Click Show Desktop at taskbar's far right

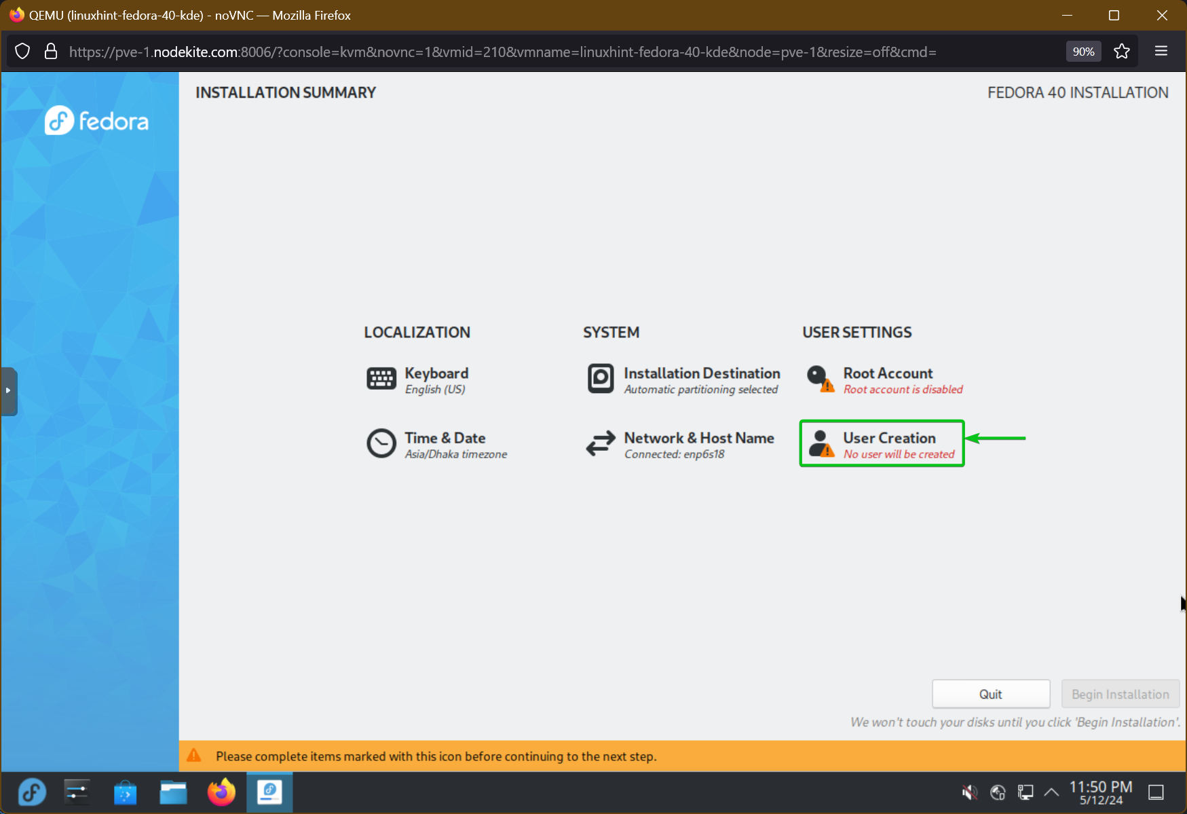(x=1155, y=792)
